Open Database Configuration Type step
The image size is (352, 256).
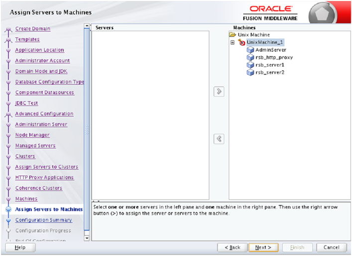click(x=50, y=82)
